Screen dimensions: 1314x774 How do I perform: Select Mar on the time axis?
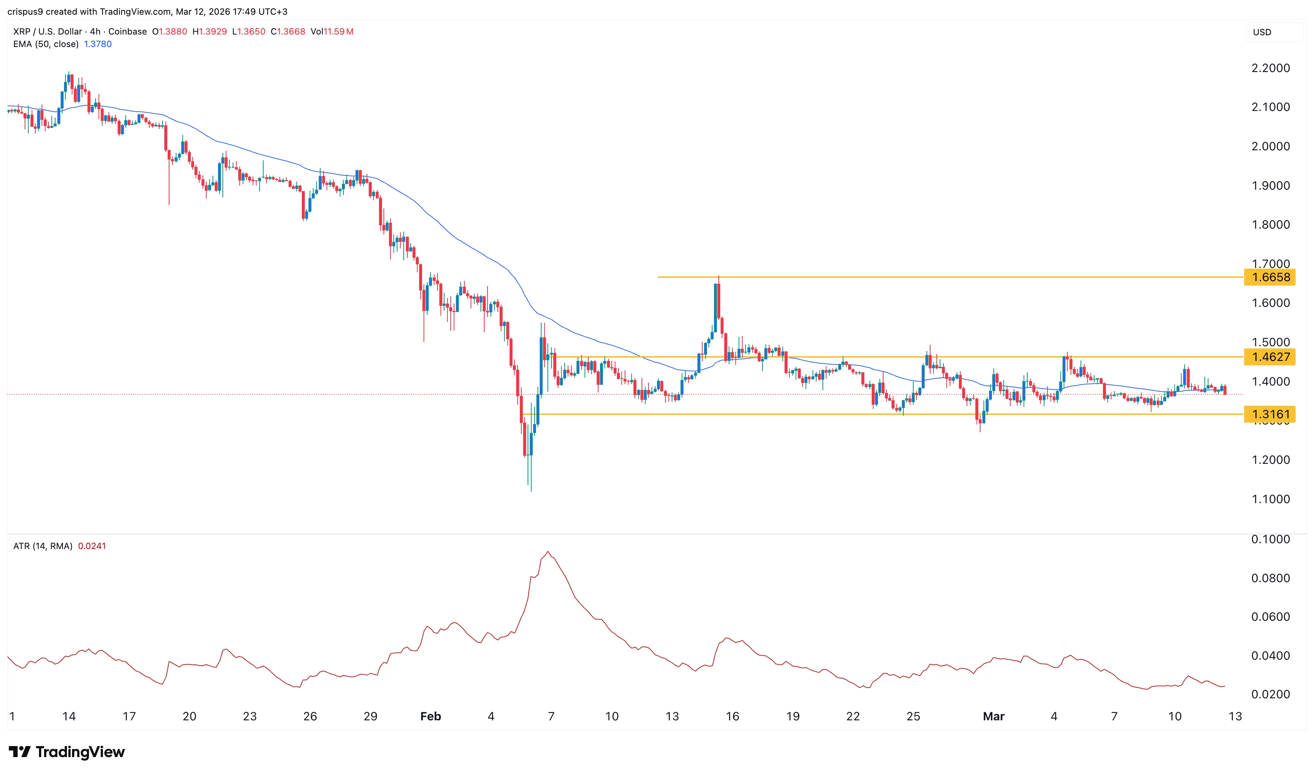point(994,716)
